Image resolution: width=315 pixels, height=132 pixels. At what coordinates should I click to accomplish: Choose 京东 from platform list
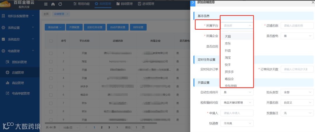point(237,43)
